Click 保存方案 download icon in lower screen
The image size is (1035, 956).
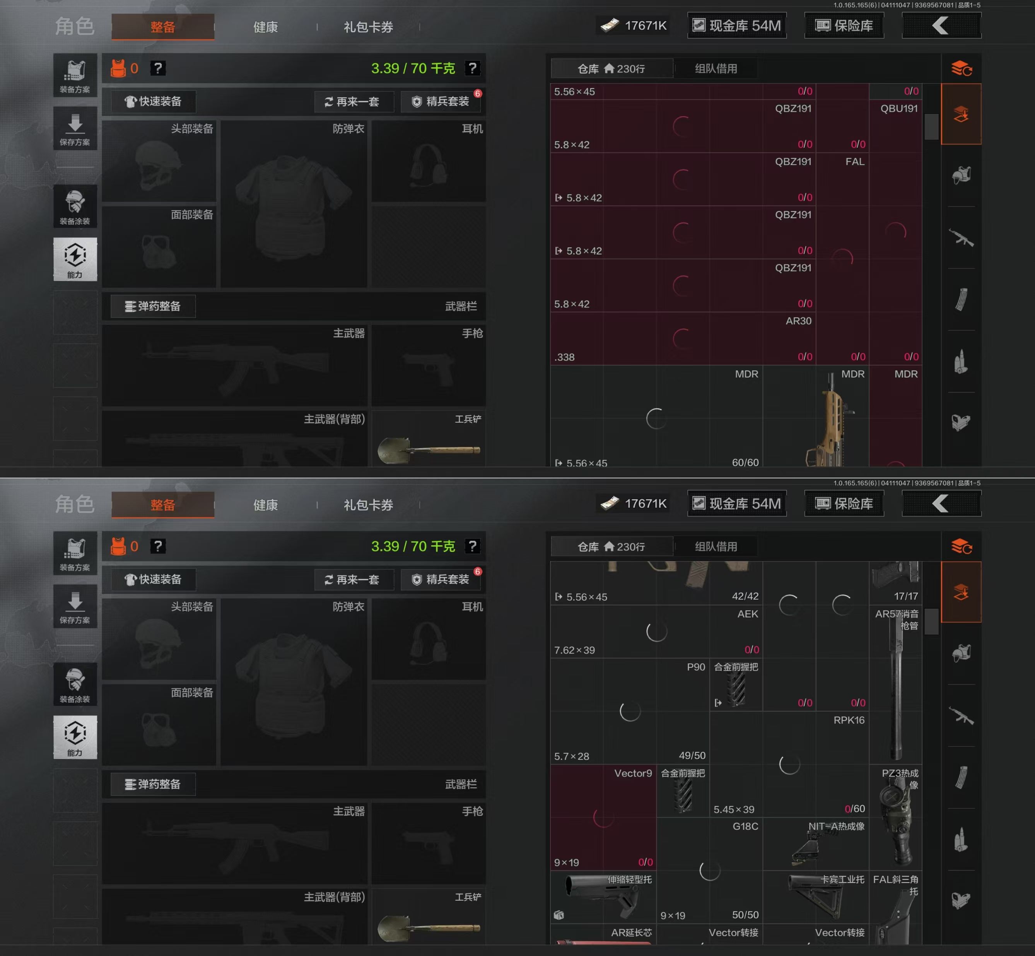tap(75, 606)
